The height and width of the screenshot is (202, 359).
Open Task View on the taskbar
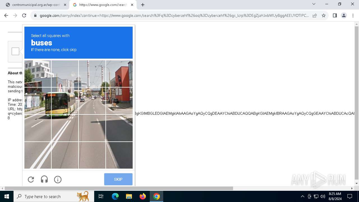click(x=101, y=196)
